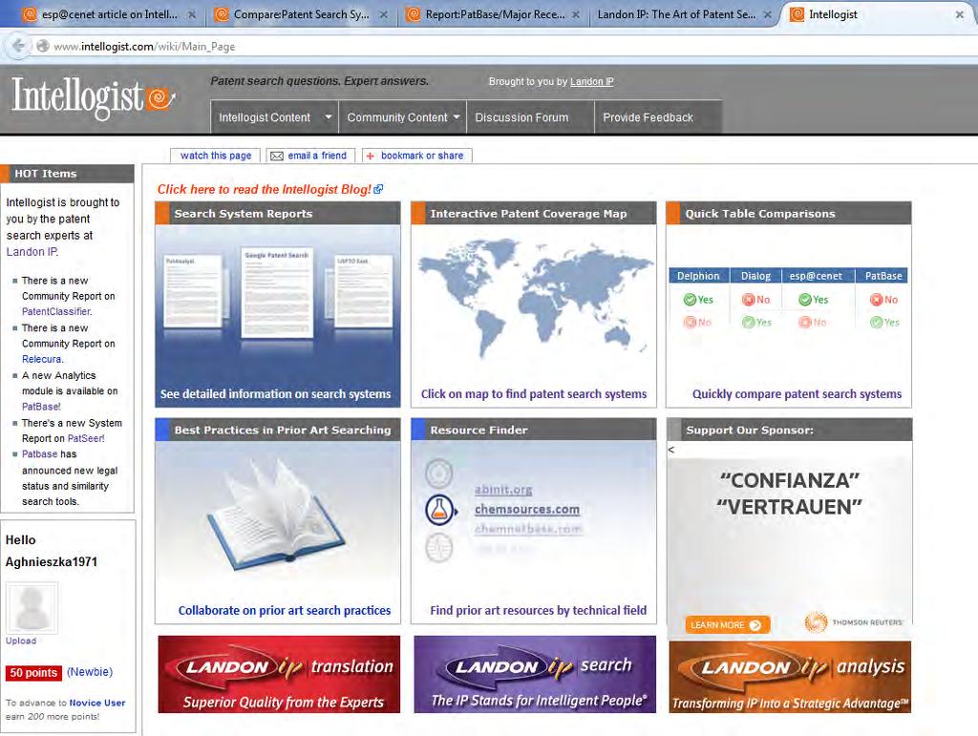Click the Quick Table Comparisons header
The width and height of the screenshot is (978, 736).
788,213
